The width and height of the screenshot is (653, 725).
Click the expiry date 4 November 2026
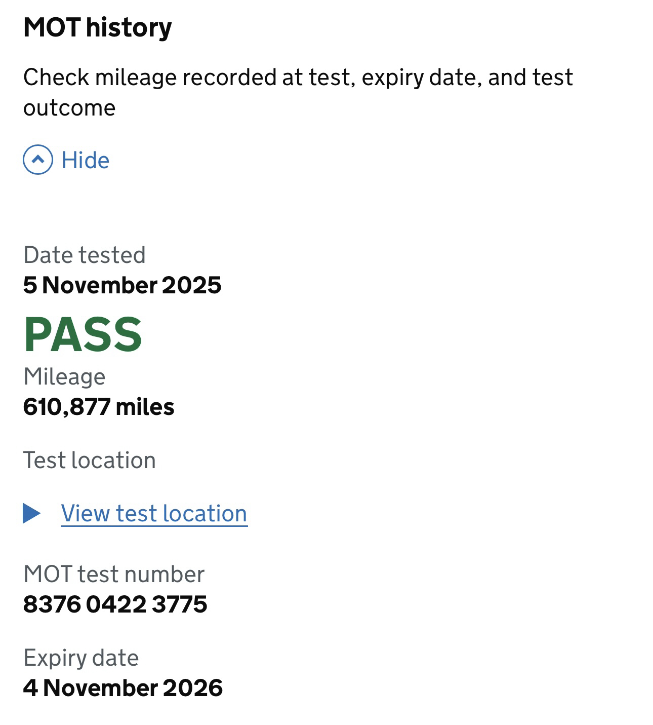[x=123, y=688]
